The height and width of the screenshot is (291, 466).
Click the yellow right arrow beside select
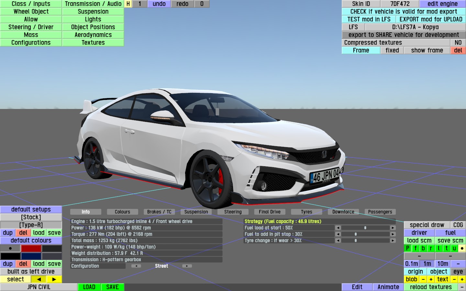[54, 279]
